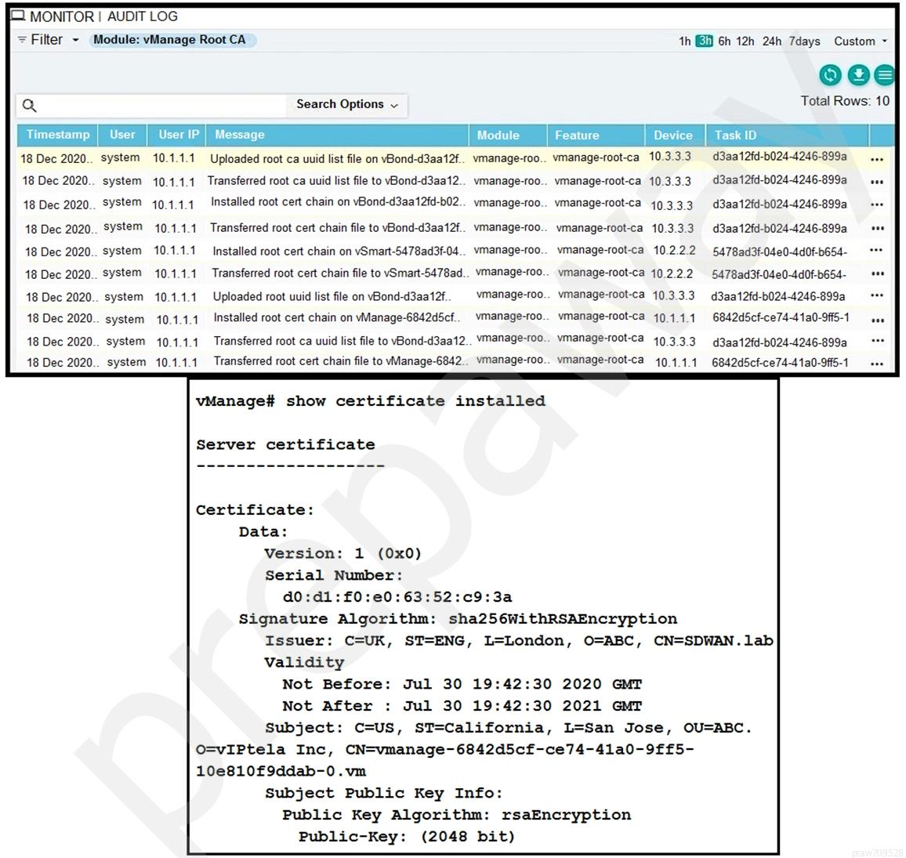Open the green column menu icon
Image resolution: width=906 pixels, height=858 pixels.
tap(884, 74)
